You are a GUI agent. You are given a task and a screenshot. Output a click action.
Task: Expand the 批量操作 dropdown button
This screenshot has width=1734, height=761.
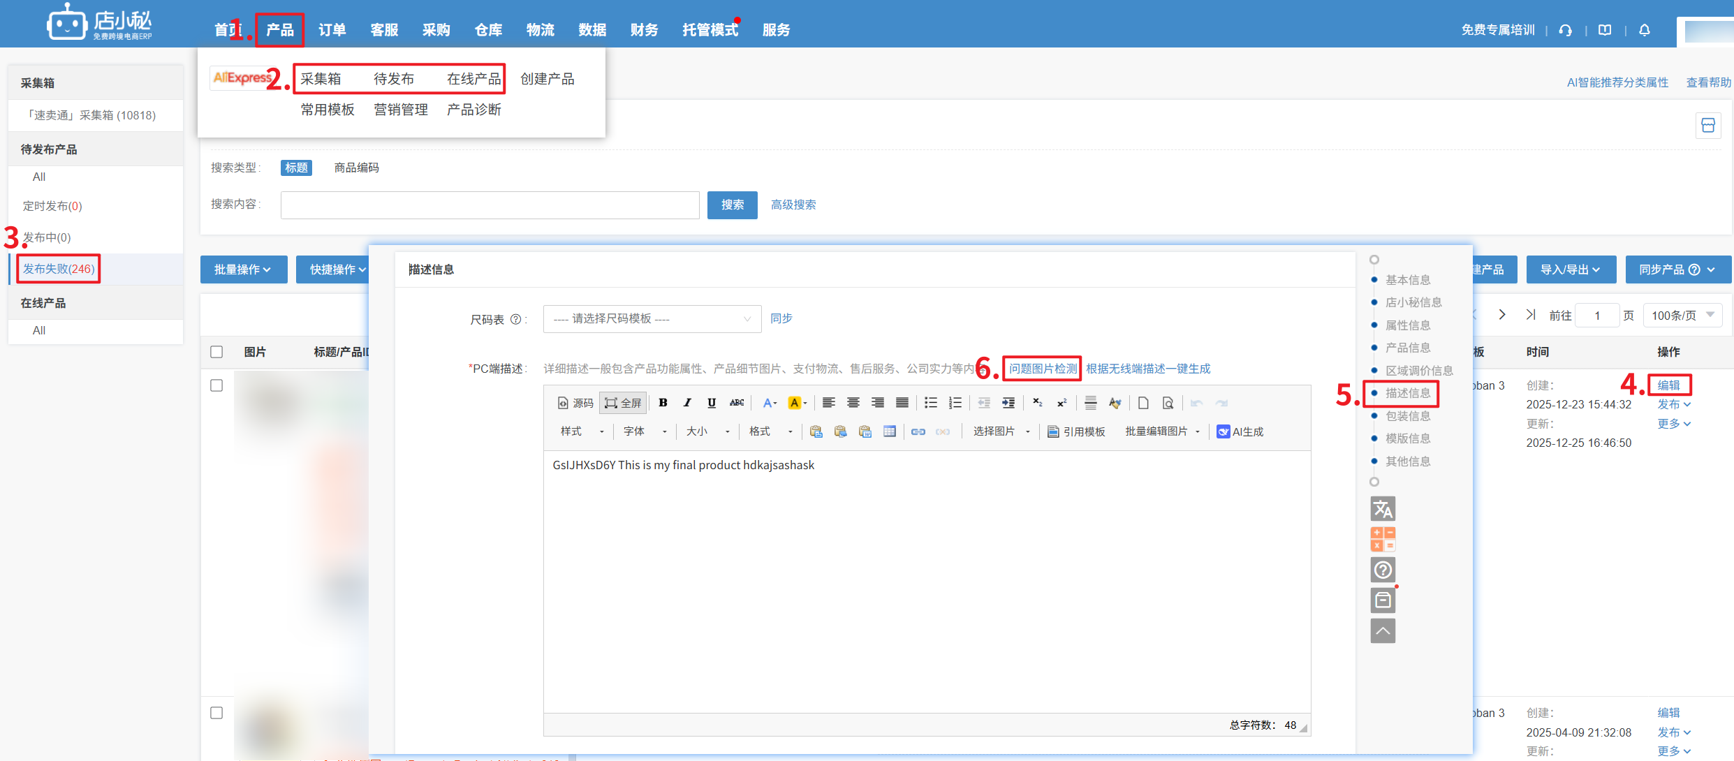[x=243, y=269]
